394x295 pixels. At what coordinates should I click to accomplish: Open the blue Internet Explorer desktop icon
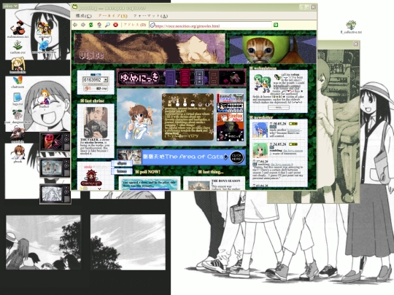pyautogui.click(x=45, y=47)
